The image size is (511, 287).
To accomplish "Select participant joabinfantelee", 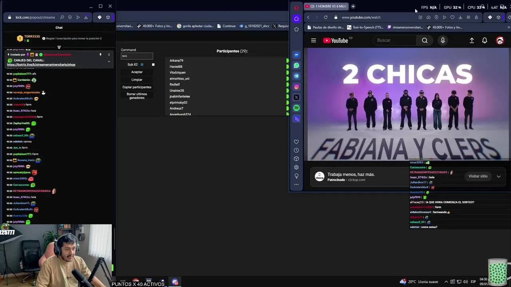I will pos(180,96).
